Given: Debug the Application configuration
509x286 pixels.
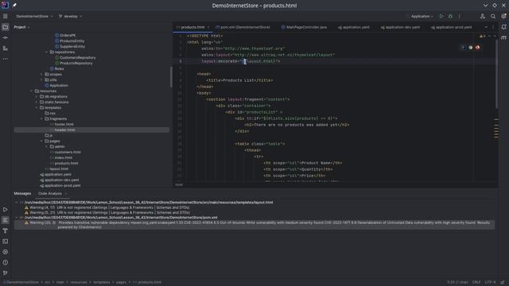Looking at the screenshot, I should tap(450, 16).
